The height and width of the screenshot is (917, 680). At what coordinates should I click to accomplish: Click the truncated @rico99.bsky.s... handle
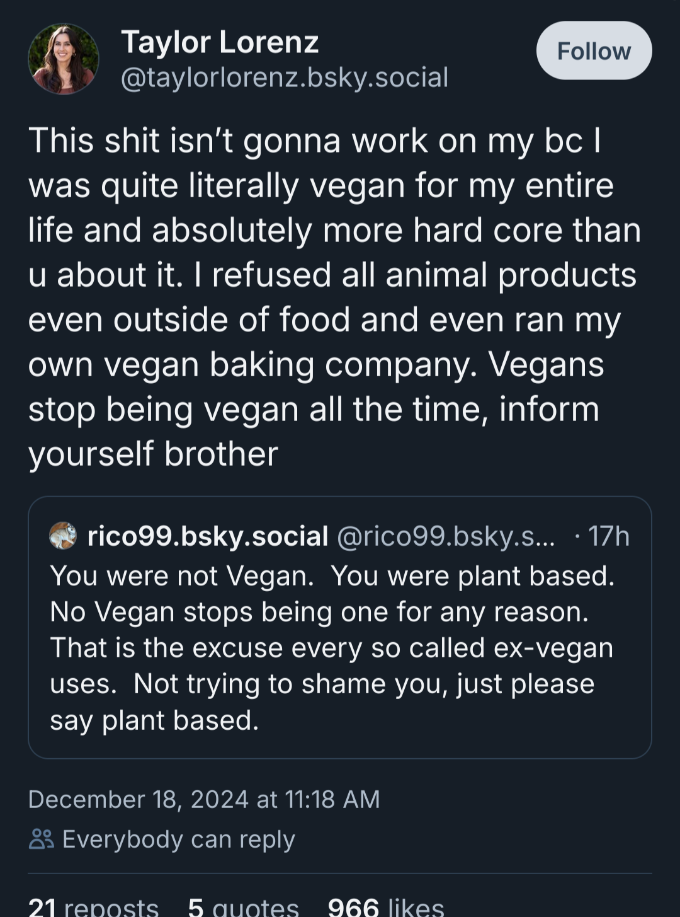coord(446,536)
